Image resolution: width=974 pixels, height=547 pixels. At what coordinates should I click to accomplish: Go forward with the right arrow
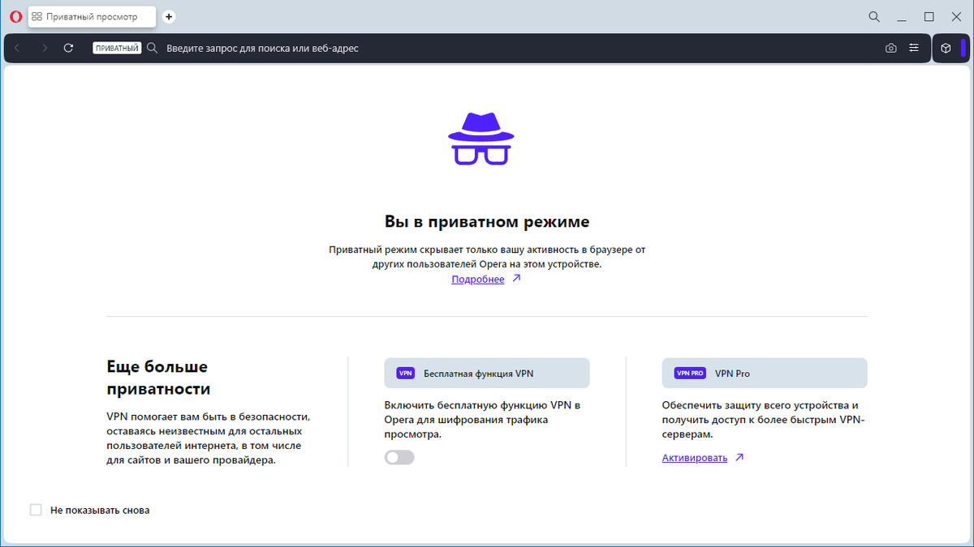(x=44, y=48)
